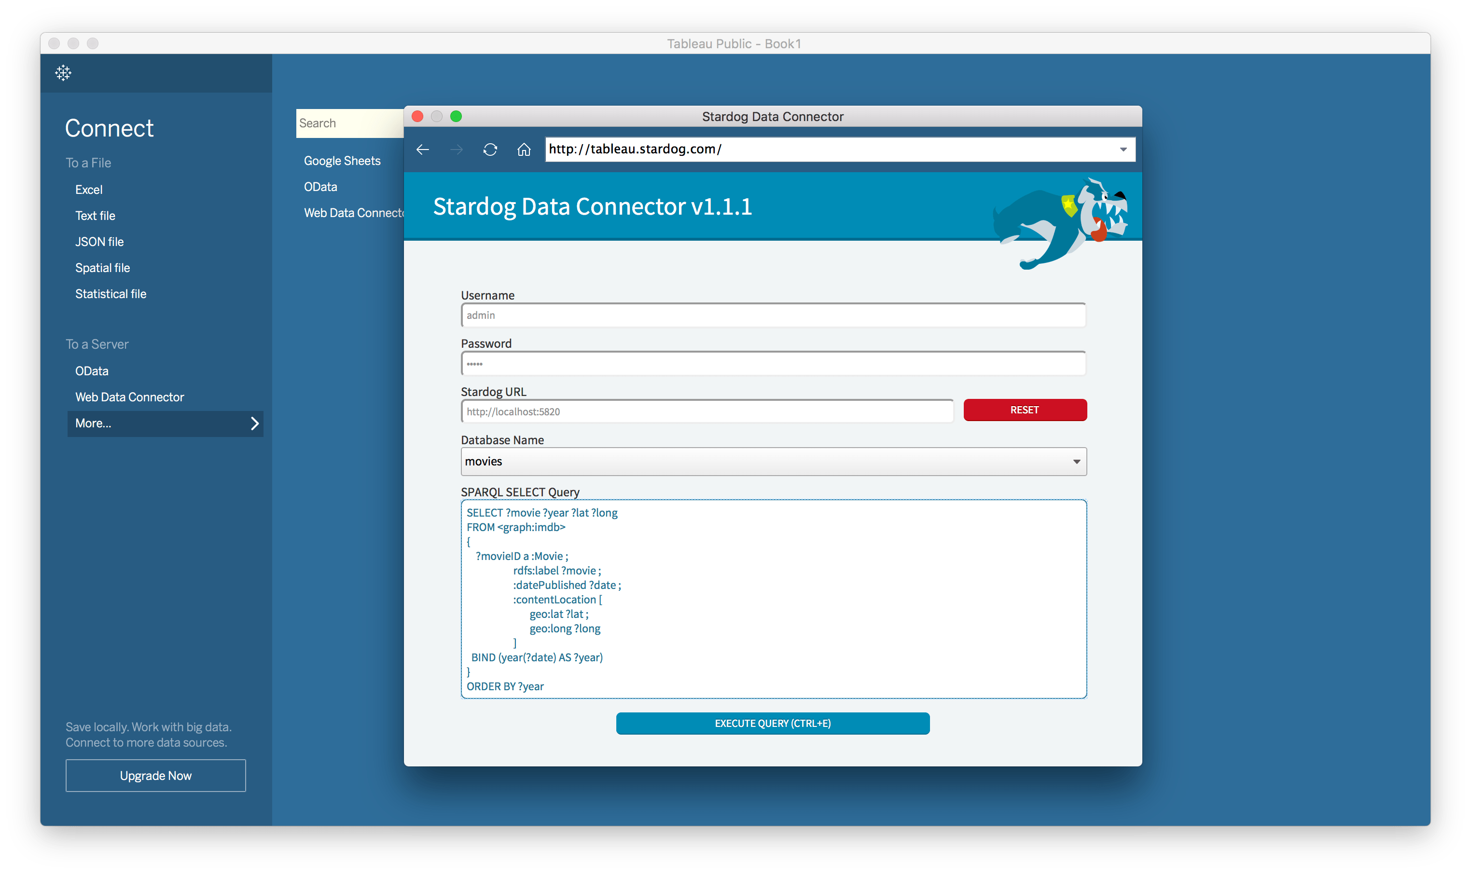Choose OData from the search results list
The width and height of the screenshot is (1471, 874).
coord(320,187)
